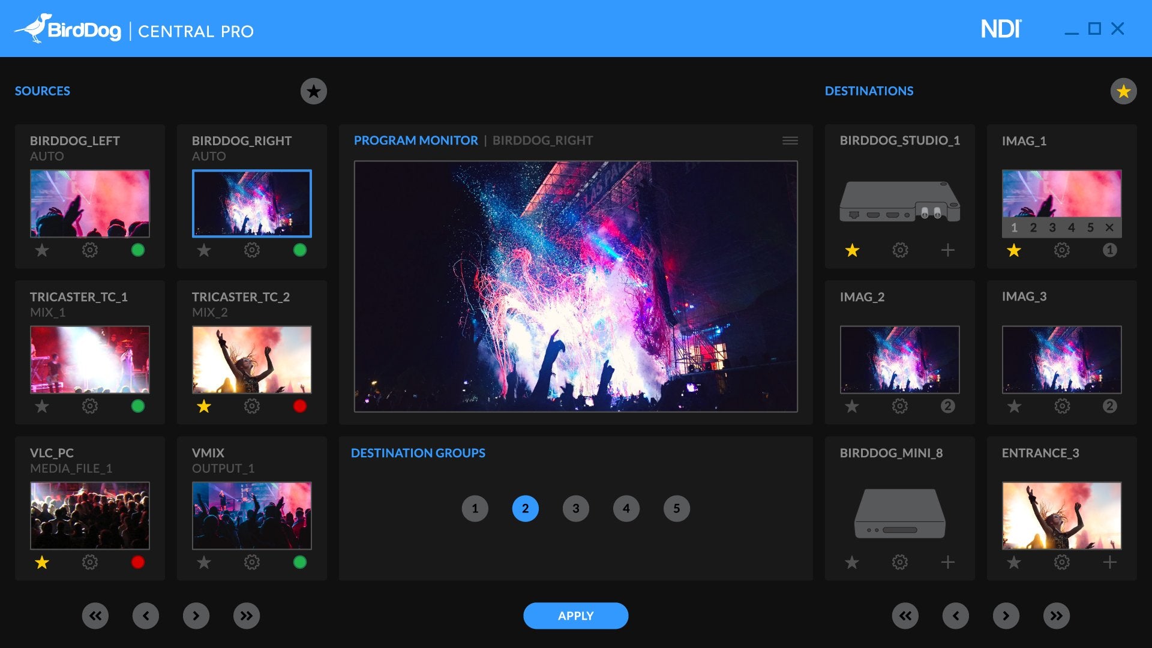
Task: Jump to first page of destinations
Action: coord(905,616)
